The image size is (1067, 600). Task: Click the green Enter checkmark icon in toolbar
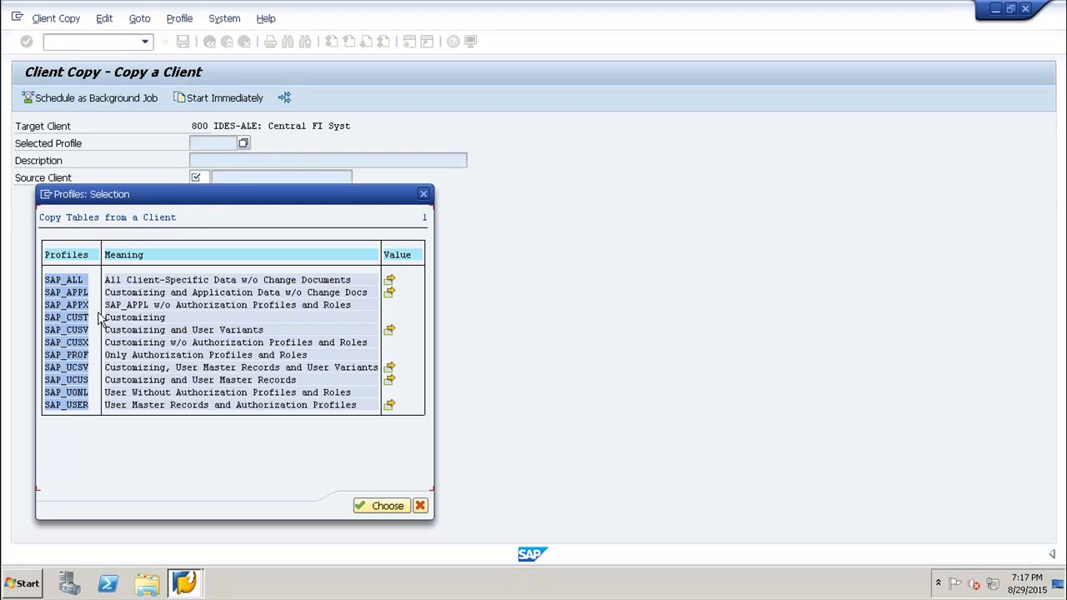coord(27,42)
